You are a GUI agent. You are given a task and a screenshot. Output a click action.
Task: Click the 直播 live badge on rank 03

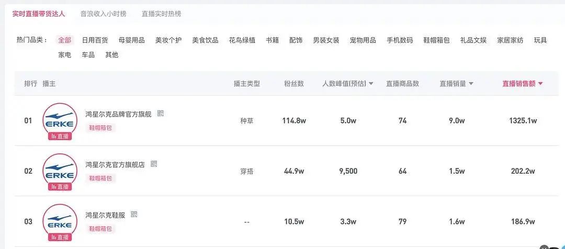coord(60,237)
